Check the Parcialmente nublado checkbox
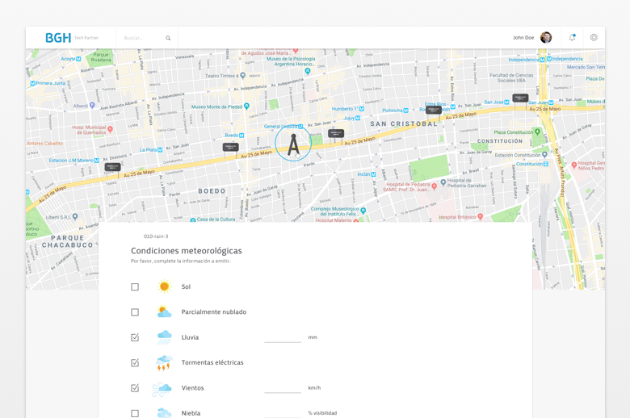 [135, 312]
